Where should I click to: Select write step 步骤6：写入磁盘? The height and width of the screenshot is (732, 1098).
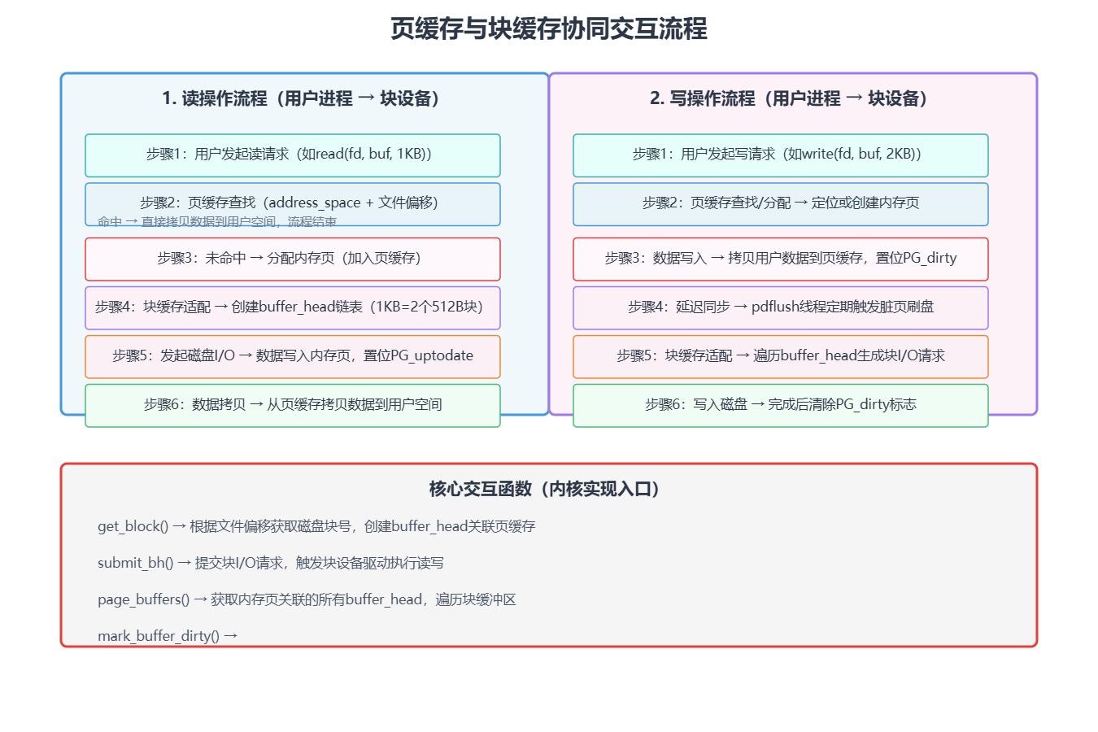781,405
